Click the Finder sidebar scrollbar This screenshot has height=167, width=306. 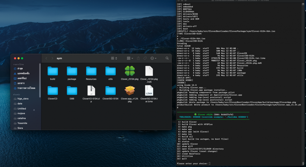pos(40,80)
